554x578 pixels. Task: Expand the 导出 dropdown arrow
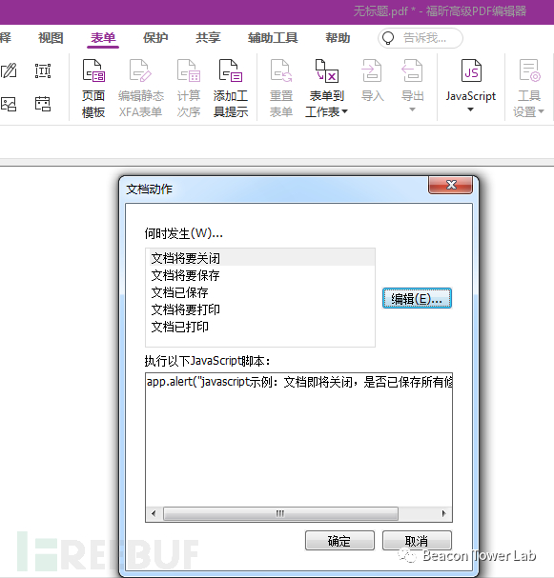tap(412, 110)
